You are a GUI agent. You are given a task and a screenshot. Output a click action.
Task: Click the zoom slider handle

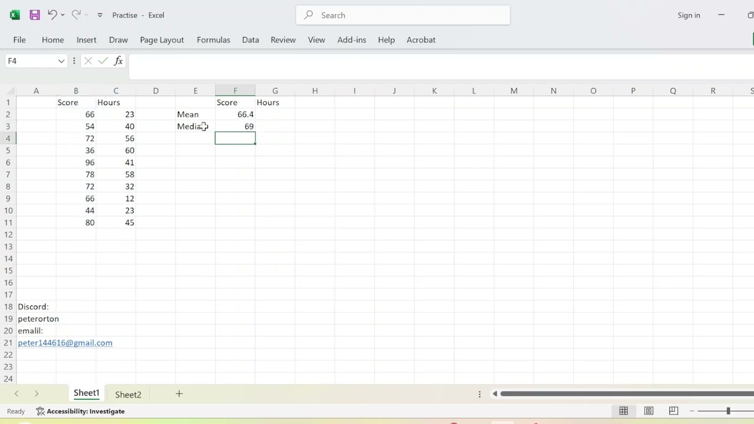pos(728,411)
